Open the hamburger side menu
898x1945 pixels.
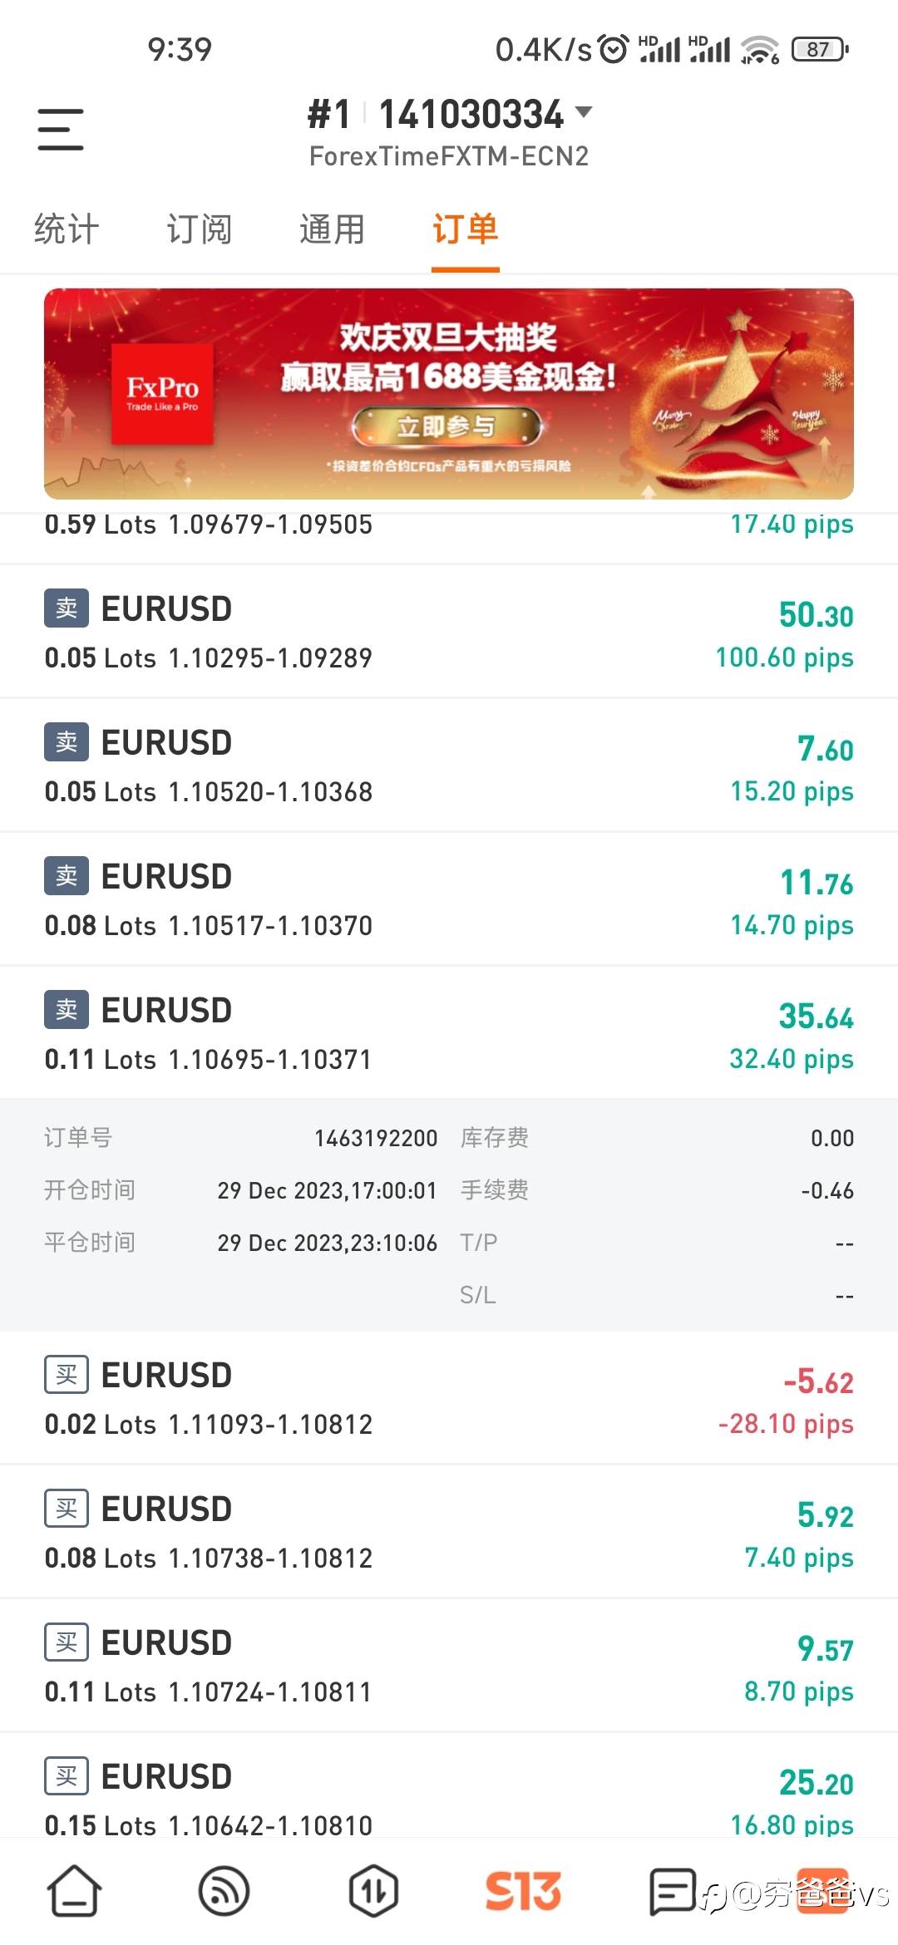(x=61, y=129)
